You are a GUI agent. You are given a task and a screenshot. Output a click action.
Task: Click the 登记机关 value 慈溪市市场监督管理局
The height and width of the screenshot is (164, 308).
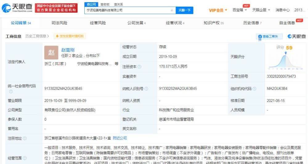coord(176,119)
